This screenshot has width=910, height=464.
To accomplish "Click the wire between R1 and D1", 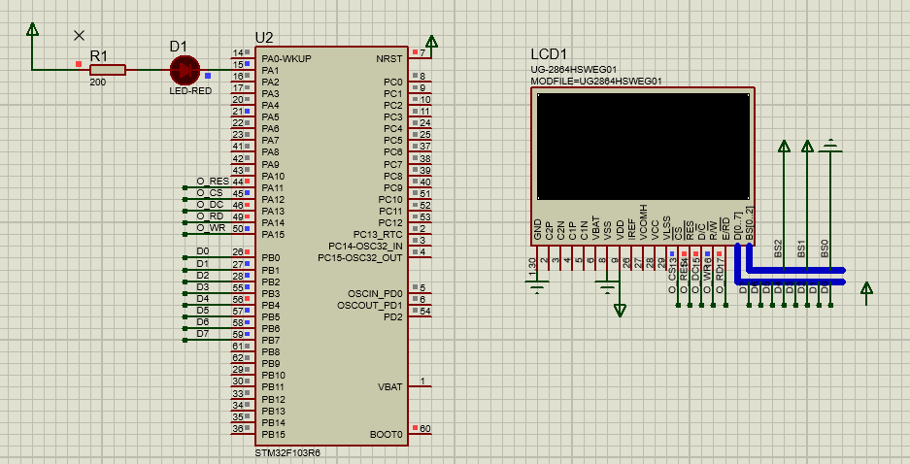I will click(x=148, y=70).
